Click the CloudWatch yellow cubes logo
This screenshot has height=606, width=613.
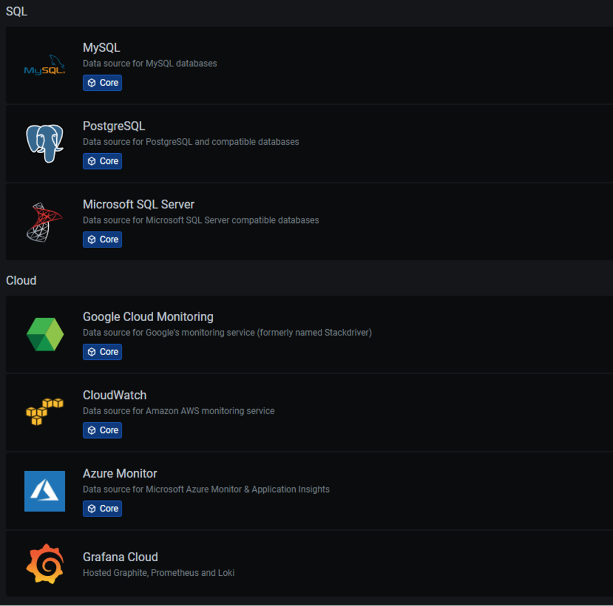[x=45, y=412]
